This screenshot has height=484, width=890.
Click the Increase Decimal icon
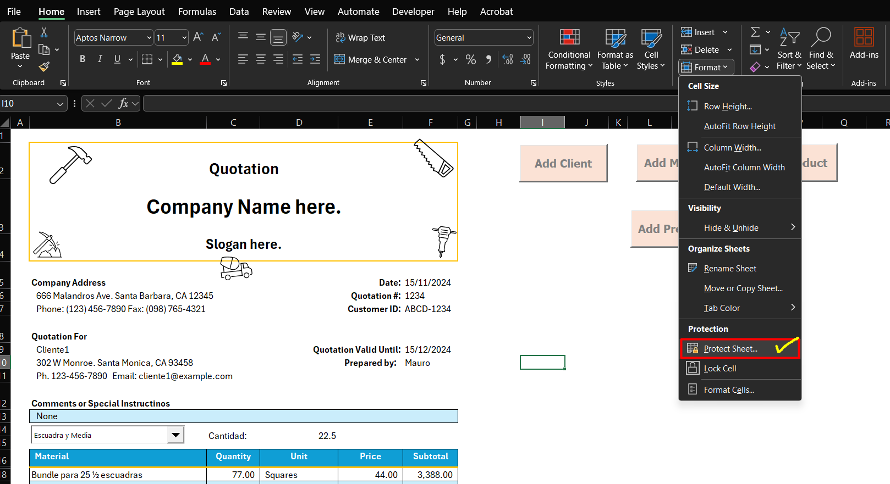click(x=508, y=59)
